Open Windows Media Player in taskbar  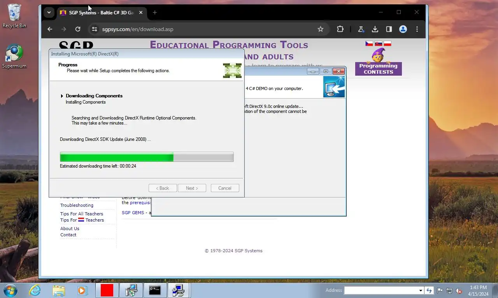pyautogui.click(x=82, y=290)
